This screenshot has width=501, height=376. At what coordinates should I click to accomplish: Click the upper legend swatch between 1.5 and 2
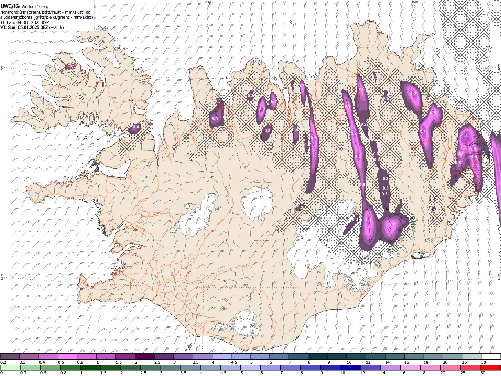point(125,356)
